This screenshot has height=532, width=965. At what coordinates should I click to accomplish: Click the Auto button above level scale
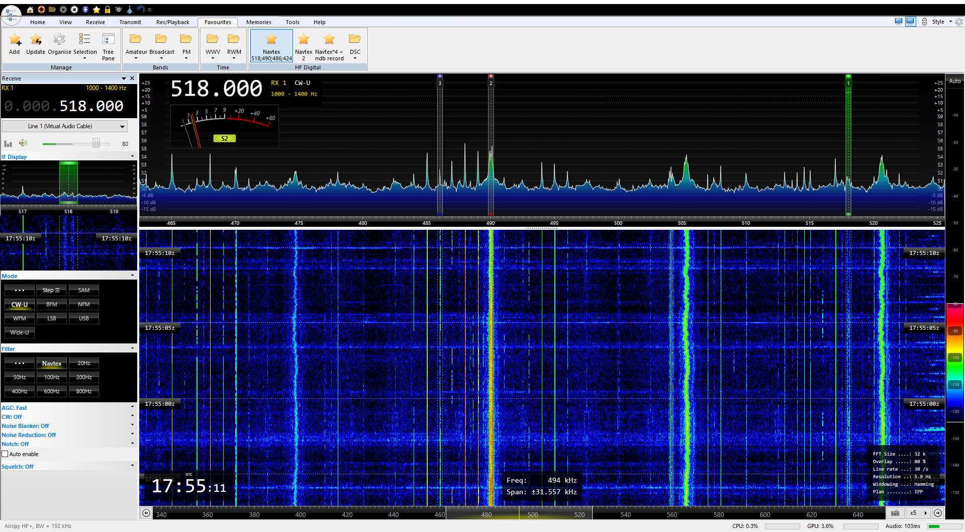(954, 81)
